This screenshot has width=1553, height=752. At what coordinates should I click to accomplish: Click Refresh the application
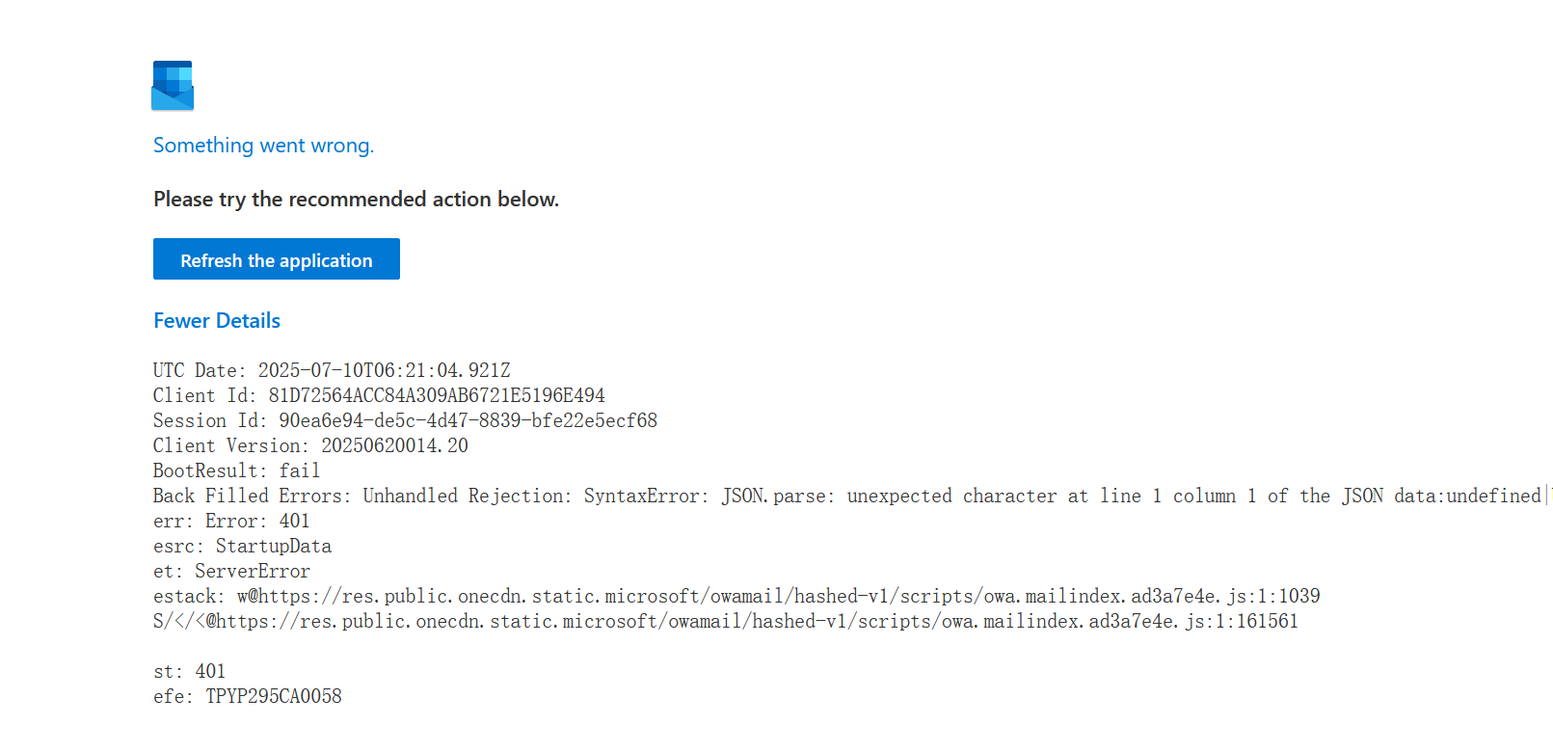(276, 258)
